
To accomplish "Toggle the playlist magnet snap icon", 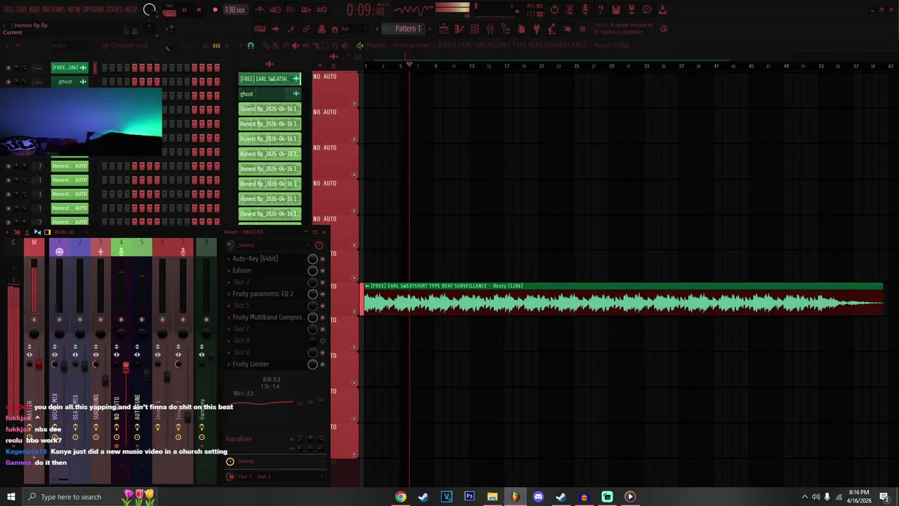I will [x=251, y=46].
